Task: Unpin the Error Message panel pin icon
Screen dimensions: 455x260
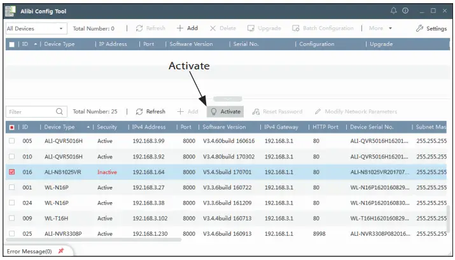Action: [61, 251]
